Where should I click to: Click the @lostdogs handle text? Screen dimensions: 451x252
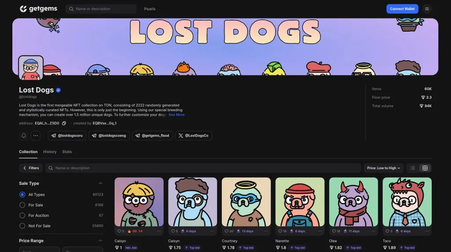point(28,96)
